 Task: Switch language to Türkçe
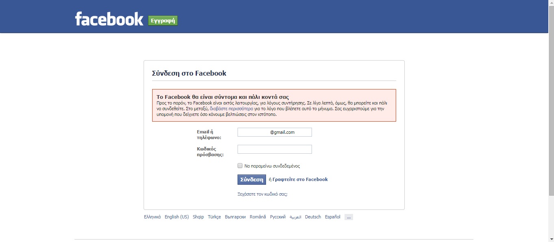coord(214,217)
